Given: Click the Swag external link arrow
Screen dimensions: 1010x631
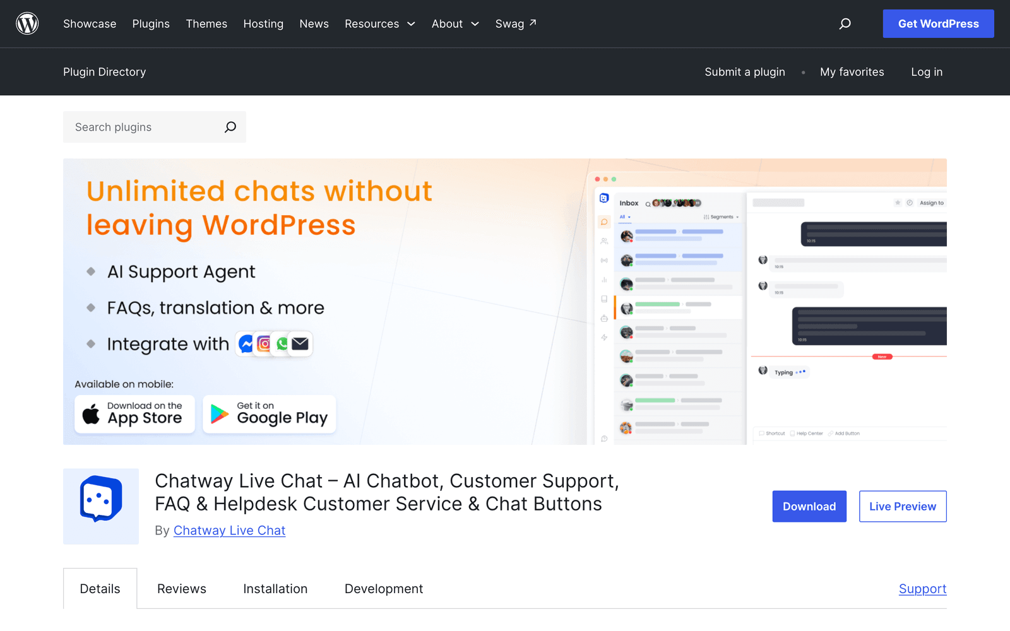Looking at the screenshot, I should pos(533,23).
